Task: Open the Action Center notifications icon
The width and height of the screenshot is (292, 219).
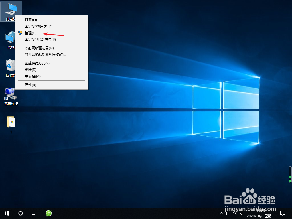Action: [x=283, y=213]
